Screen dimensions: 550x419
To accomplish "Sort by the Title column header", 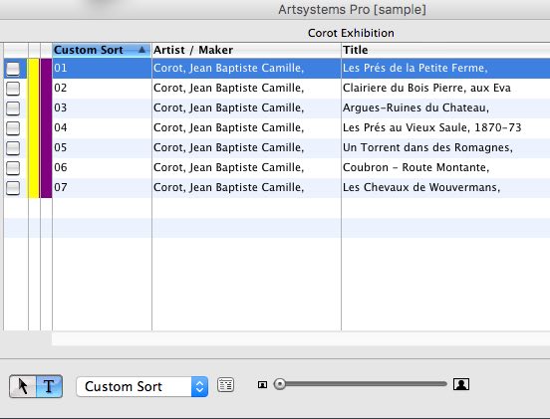I will pos(445,50).
